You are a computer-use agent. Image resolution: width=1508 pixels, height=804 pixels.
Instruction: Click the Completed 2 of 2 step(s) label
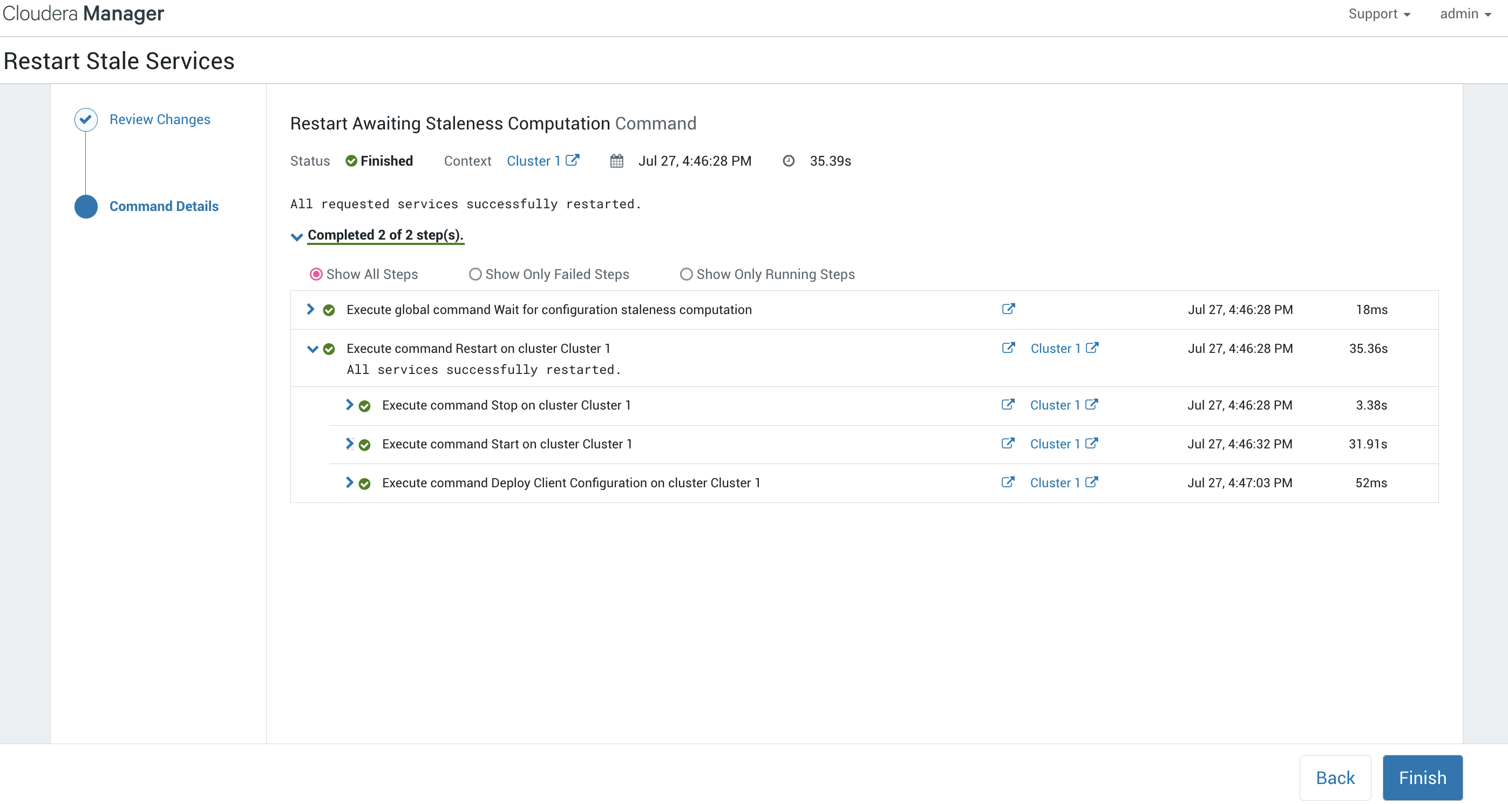click(x=385, y=235)
